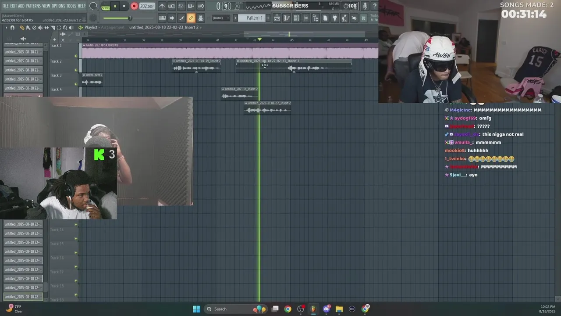Switch the Pat/Song mode toggle
Screen dimensions: 561x316
coord(106,7)
